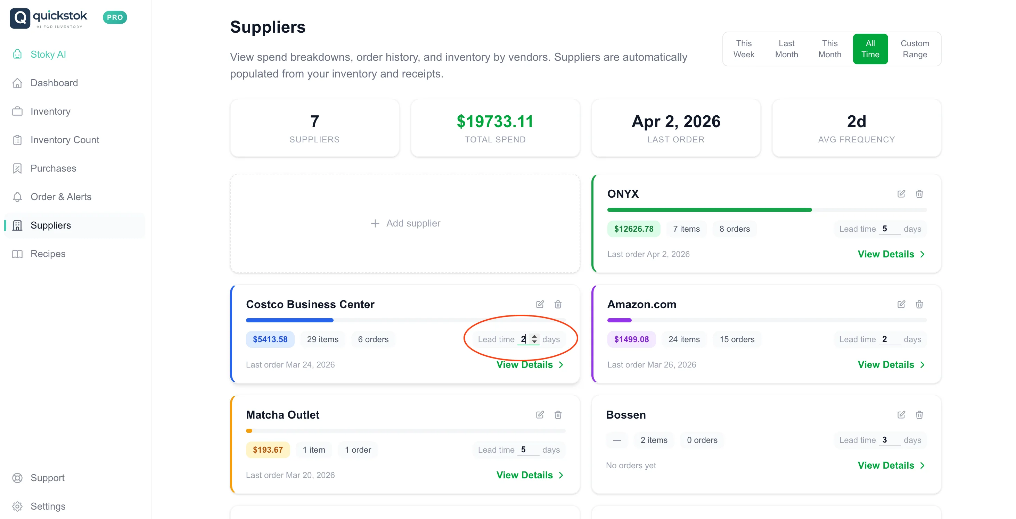Viewport: 1016px width, 519px height.
Task: Increase Costco lead time with the up arrow
Action: pos(534,336)
